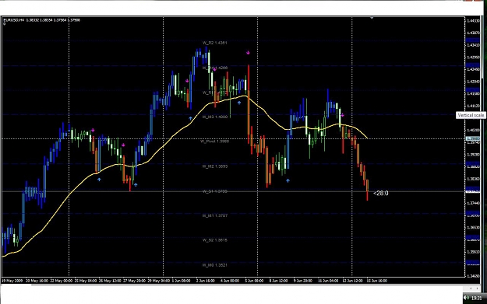
Task: Select the W_M2 pivot level label
Action: click(214, 166)
